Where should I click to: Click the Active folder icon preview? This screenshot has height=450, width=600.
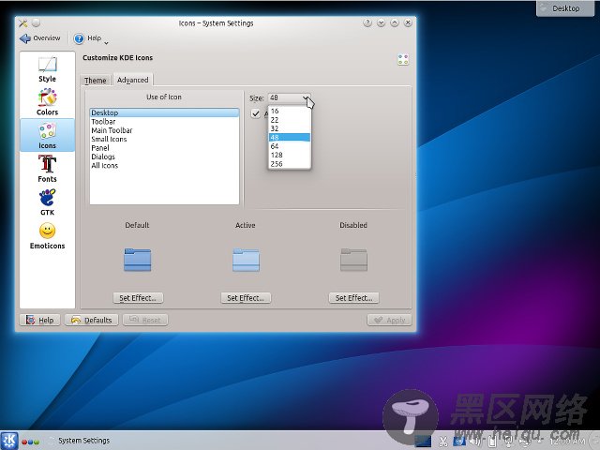(x=246, y=260)
